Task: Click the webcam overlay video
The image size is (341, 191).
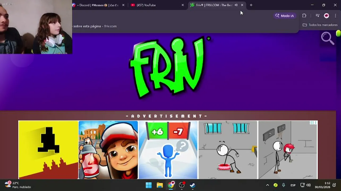Action: (x=36, y=27)
